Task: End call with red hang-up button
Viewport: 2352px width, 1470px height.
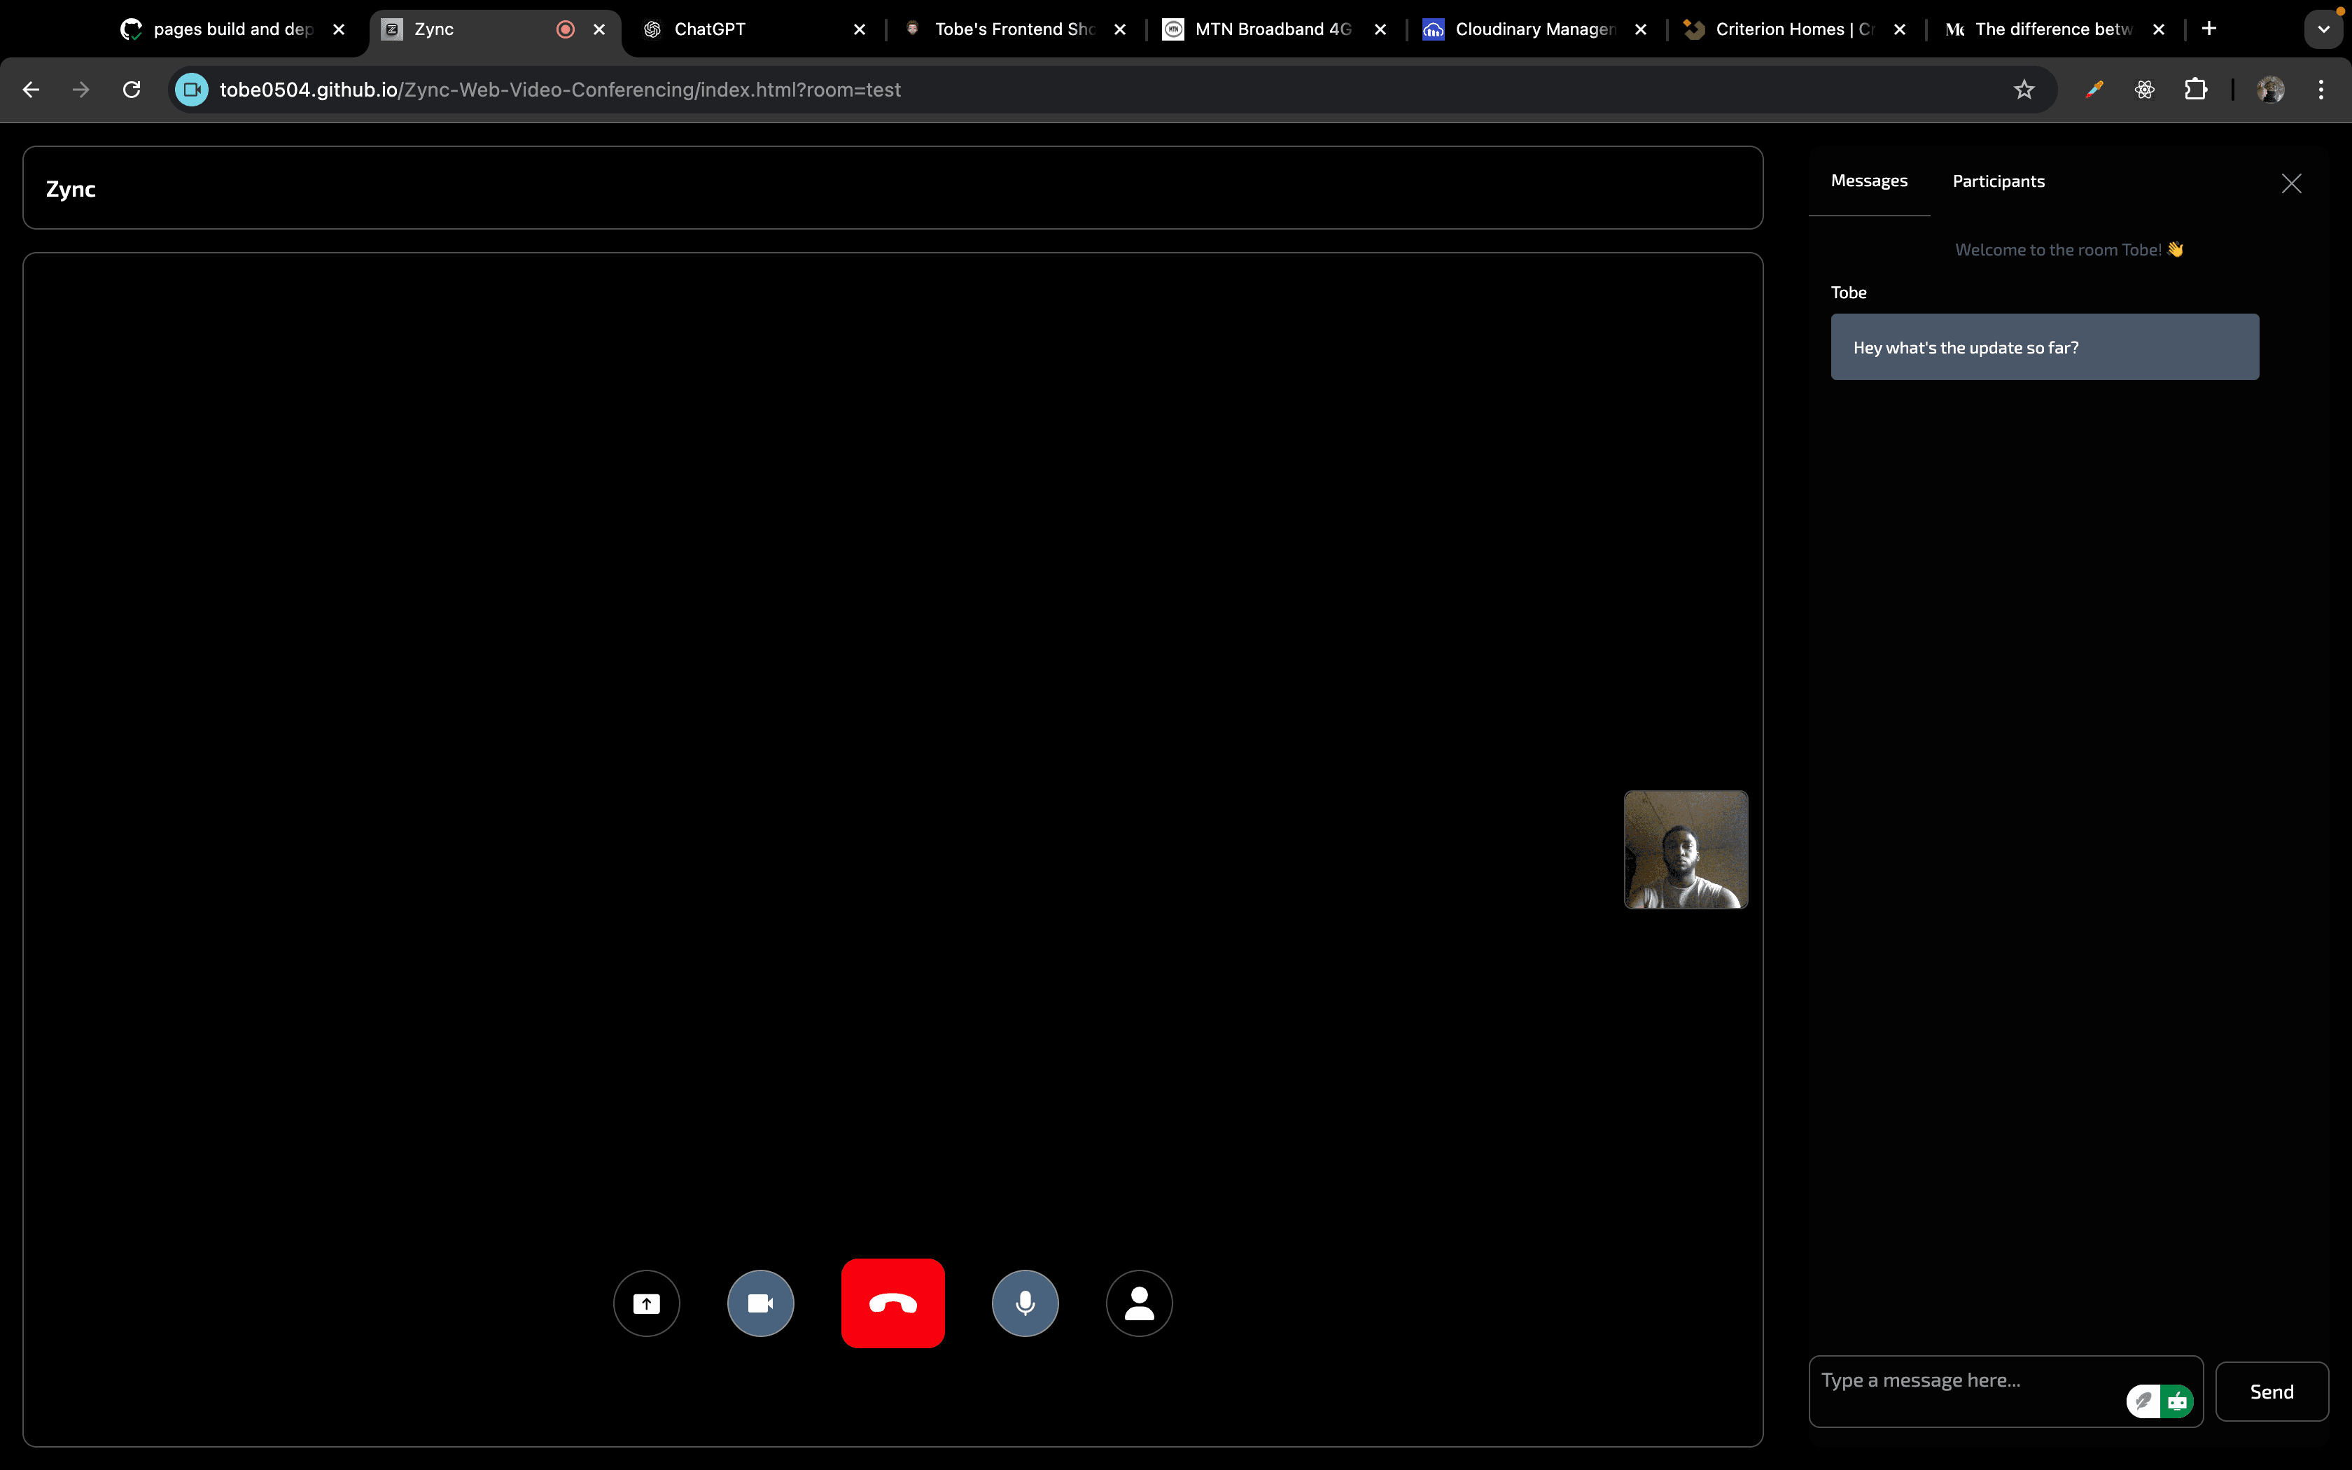Action: [892, 1303]
